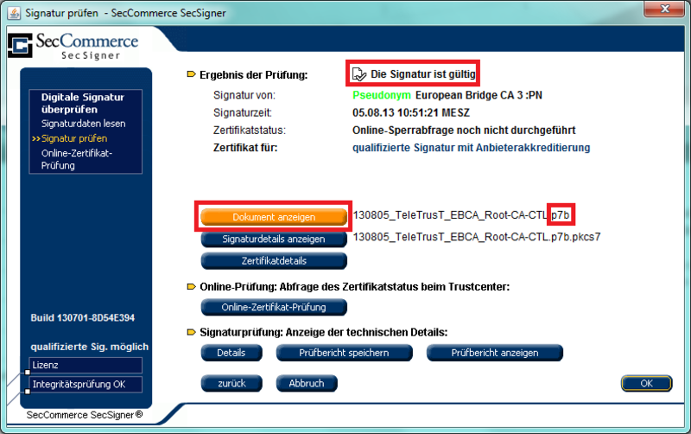Viewport: 691px width, 434px height.
Task: Click the qualifizierte Sig. möglich text
Action: pyautogui.click(x=90, y=347)
